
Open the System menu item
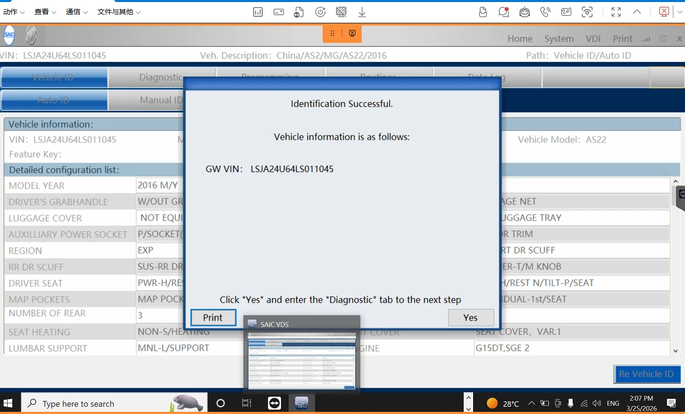pos(558,39)
